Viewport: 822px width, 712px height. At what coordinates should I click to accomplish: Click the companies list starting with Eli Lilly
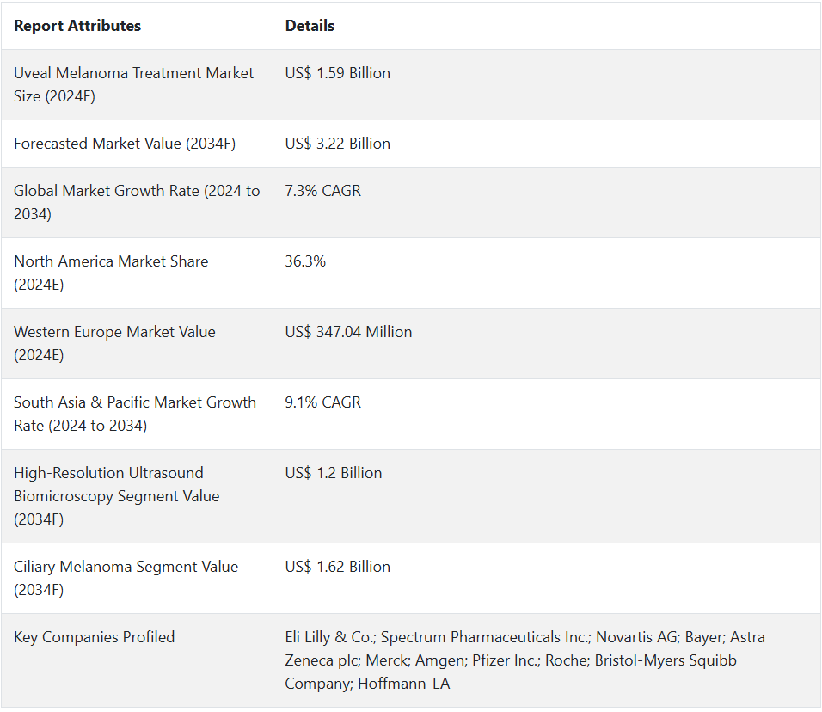pyautogui.click(x=524, y=660)
